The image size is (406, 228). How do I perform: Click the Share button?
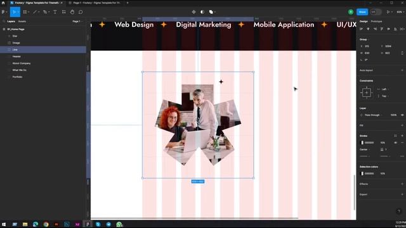click(x=362, y=12)
